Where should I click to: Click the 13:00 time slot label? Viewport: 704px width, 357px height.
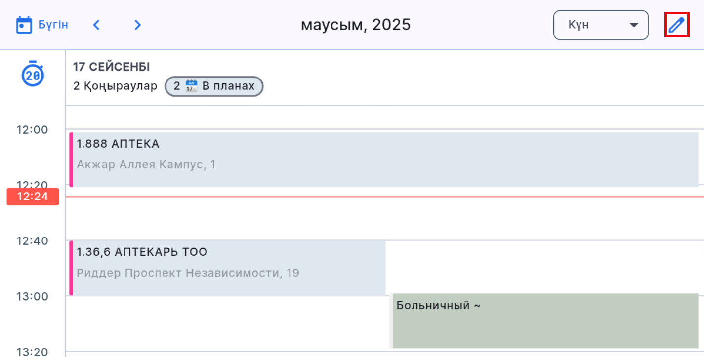[x=32, y=296]
